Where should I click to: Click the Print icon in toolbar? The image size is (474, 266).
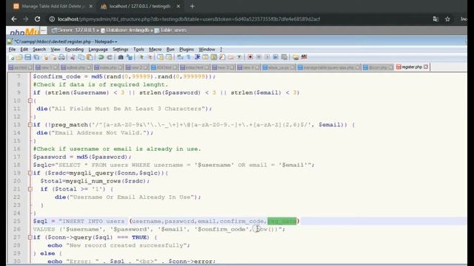click(x=62, y=57)
